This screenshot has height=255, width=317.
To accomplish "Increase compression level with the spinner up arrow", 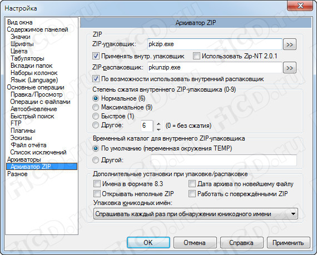I will (x=158, y=123).
